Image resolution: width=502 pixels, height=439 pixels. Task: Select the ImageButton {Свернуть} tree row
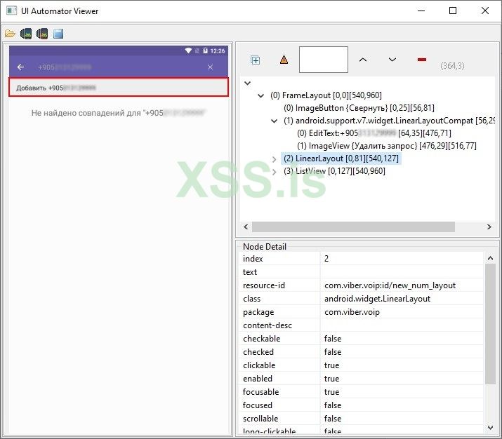pyautogui.click(x=359, y=108)
